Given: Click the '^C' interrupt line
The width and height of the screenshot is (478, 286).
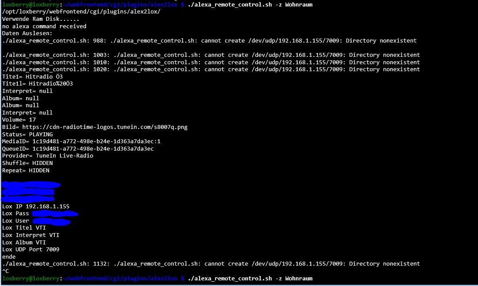Looking at the screenshot, I should pos(6,271).
